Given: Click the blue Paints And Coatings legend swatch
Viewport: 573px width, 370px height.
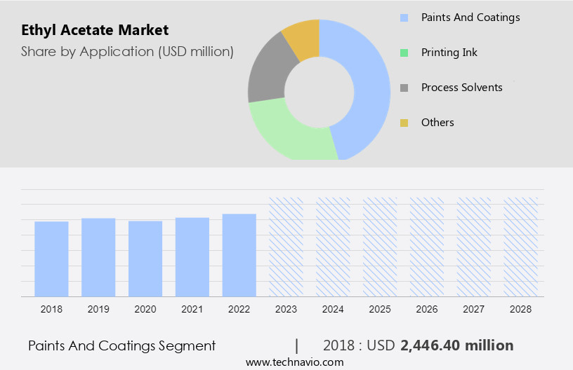Looking at the screenshot, I should point(404,18).
